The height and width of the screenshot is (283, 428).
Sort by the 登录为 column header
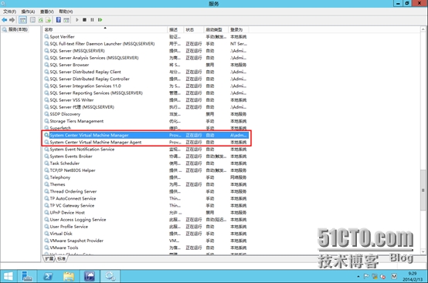[238, 29]
